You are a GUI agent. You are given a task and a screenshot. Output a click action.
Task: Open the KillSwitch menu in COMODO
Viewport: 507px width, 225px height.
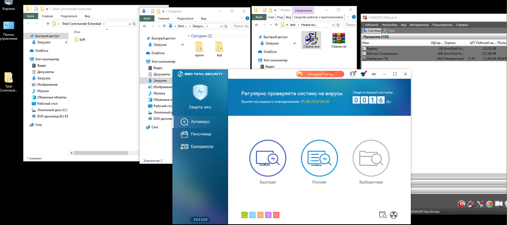372,25
